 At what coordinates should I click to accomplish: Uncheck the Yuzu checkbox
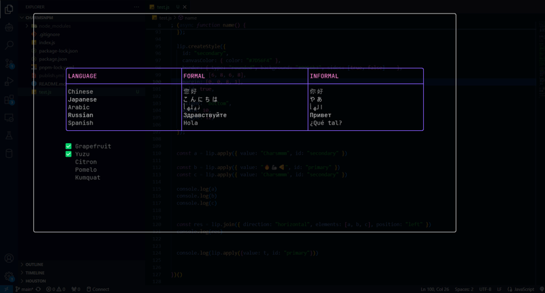pyautogui.click(x=69, y=154)
